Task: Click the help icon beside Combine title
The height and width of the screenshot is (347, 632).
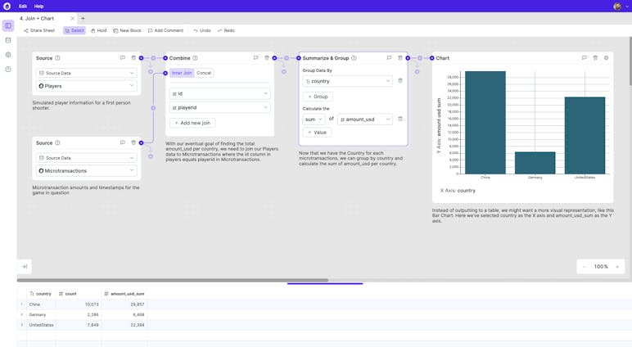Action: click(x=195, y=58)
